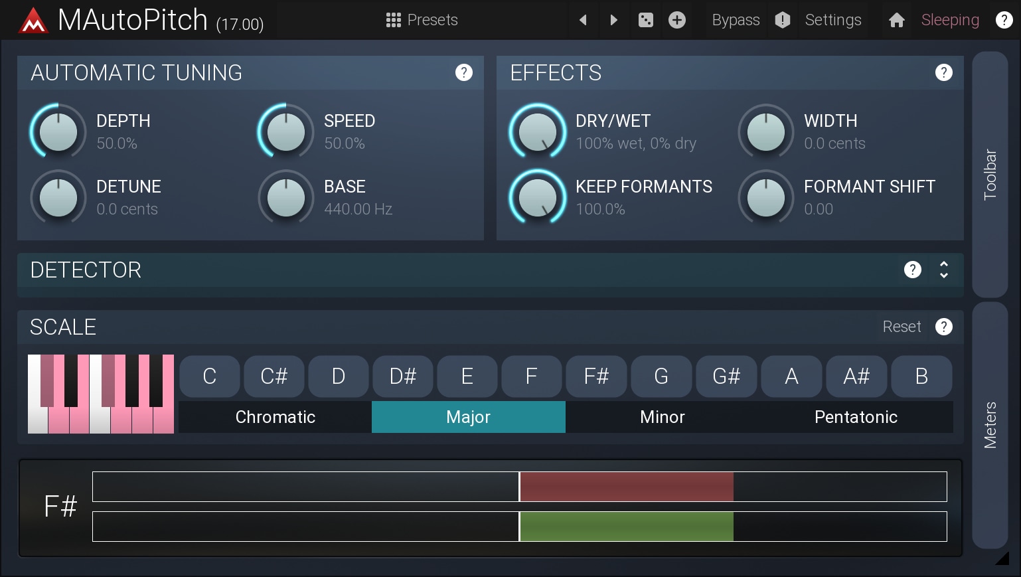Go to the previous preset arrow
Screen dimensions: 1021x577
click(x=583, y=20)
